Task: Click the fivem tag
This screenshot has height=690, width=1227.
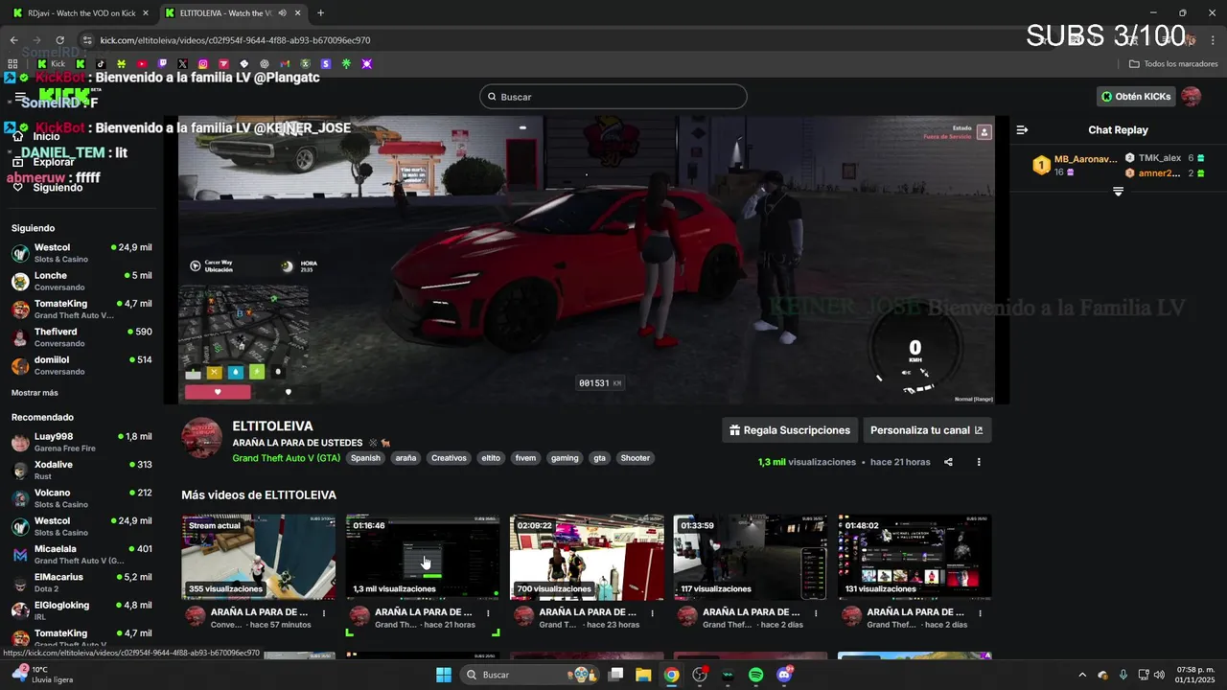Action: click(525, 458)
